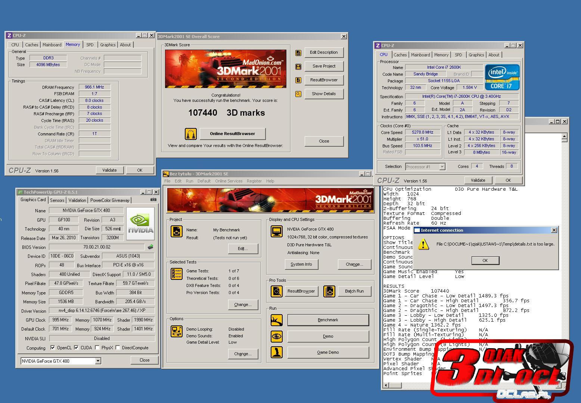
Task: Click the Options settings icon in 3DMark2001
Action: [x=177, y=331]
